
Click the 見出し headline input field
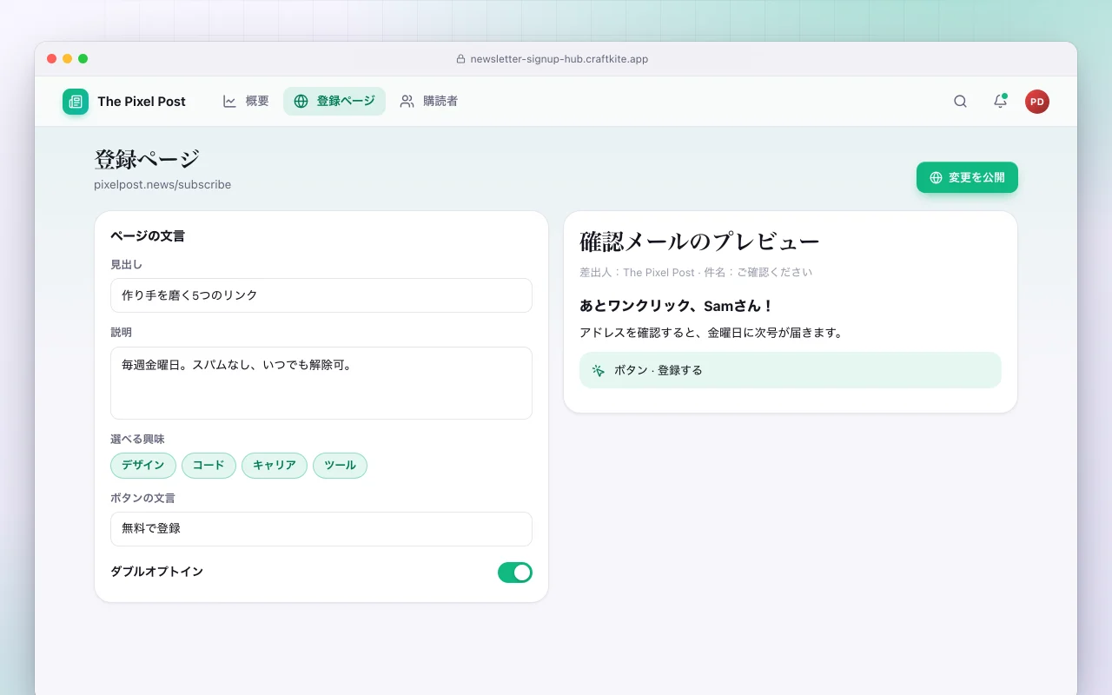[x=321, y=295]
